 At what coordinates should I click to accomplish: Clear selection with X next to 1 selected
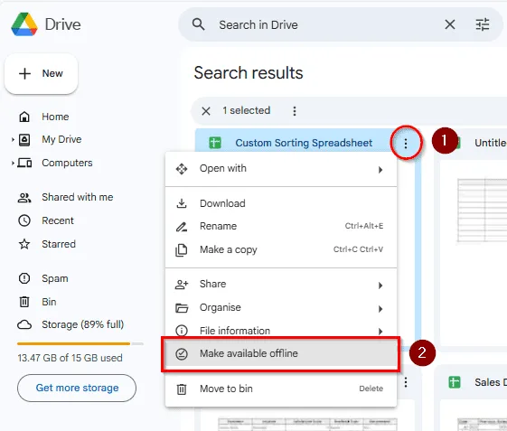click(206, 111)
